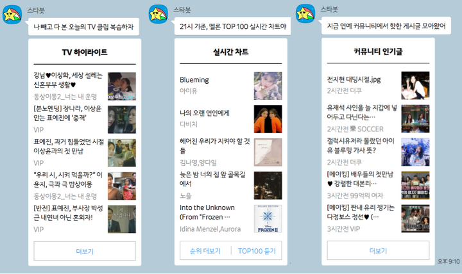The width and height of the screenshot is (462, 274).
Task: Click the 스타봇 avatar above 실시간 차트
Action: [158, 14]
